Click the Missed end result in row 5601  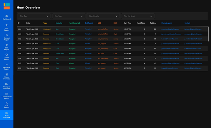[87, 44]
